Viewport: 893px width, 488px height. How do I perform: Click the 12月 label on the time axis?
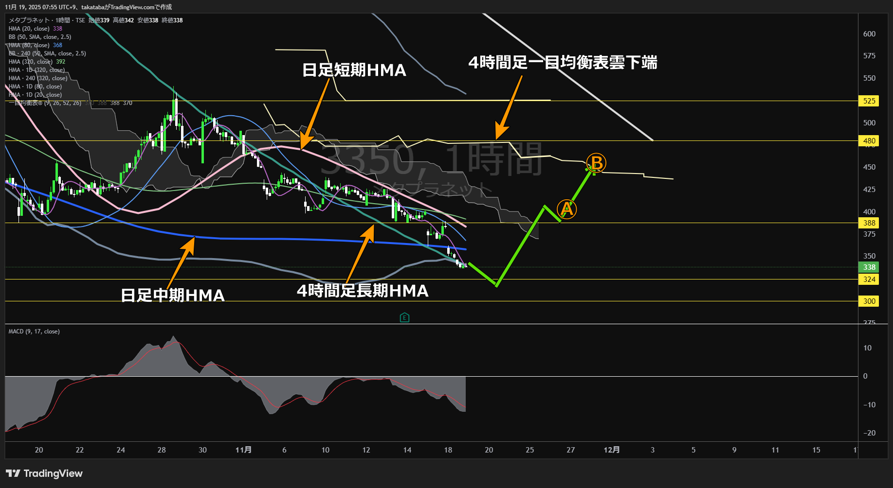(x=612, y=450)
